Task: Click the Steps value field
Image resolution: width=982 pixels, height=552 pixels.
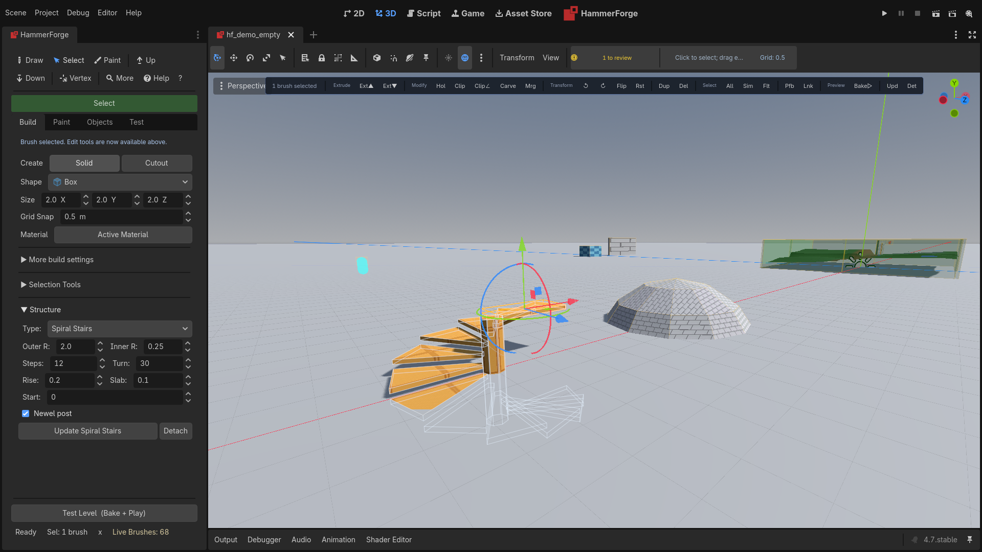Action: [x=73, y=363]
